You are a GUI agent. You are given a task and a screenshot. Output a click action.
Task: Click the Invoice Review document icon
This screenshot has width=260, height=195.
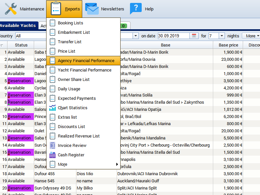pos(52,146)
